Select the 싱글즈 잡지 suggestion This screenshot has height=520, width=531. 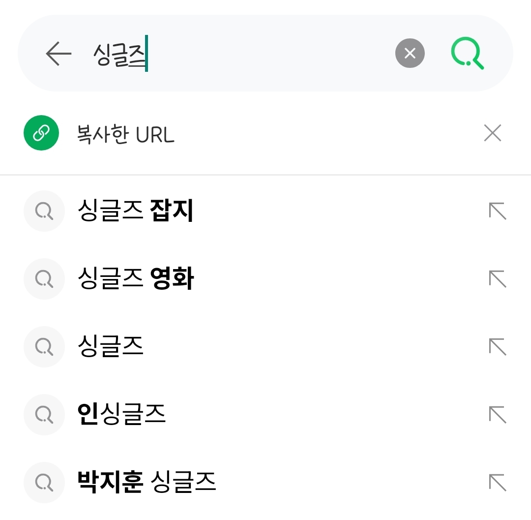[136, 211]
